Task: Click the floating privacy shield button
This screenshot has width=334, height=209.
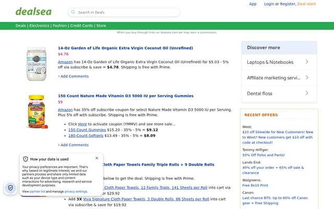Action: tap(10, 188)
